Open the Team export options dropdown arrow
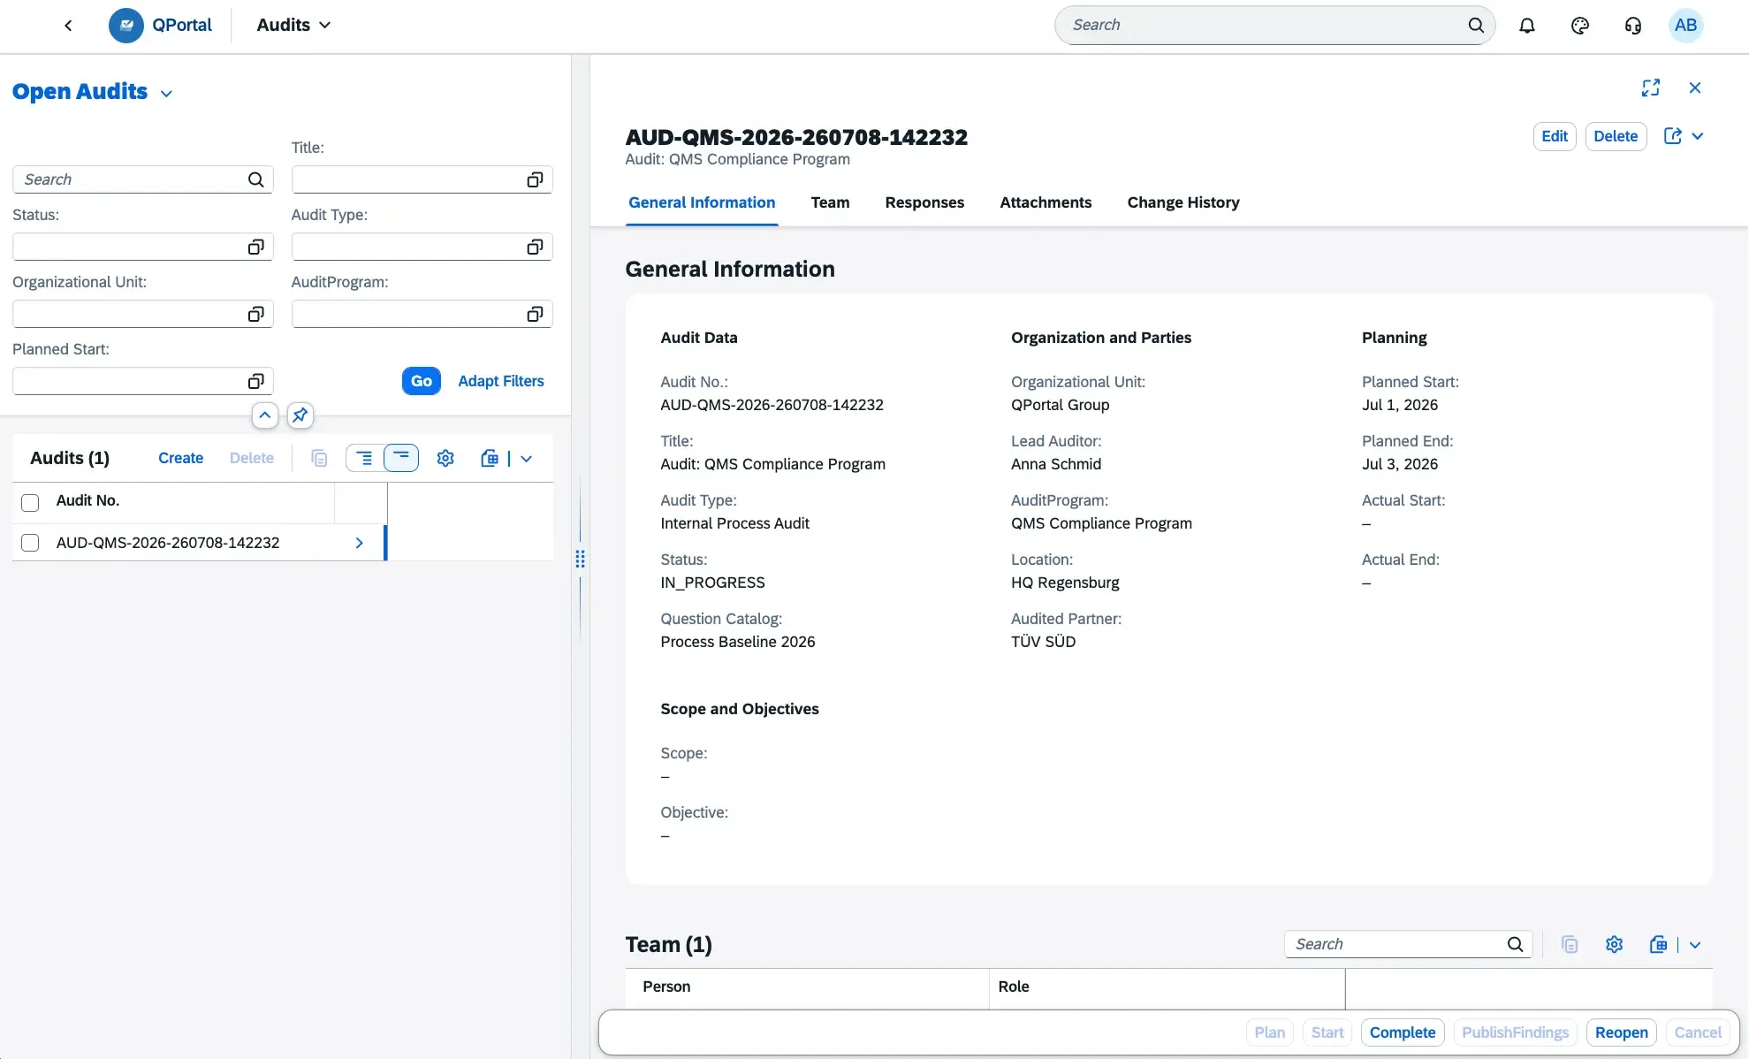This screenshot has width=1749, height=1059. pyautogui.click(x=1695, y=944)
